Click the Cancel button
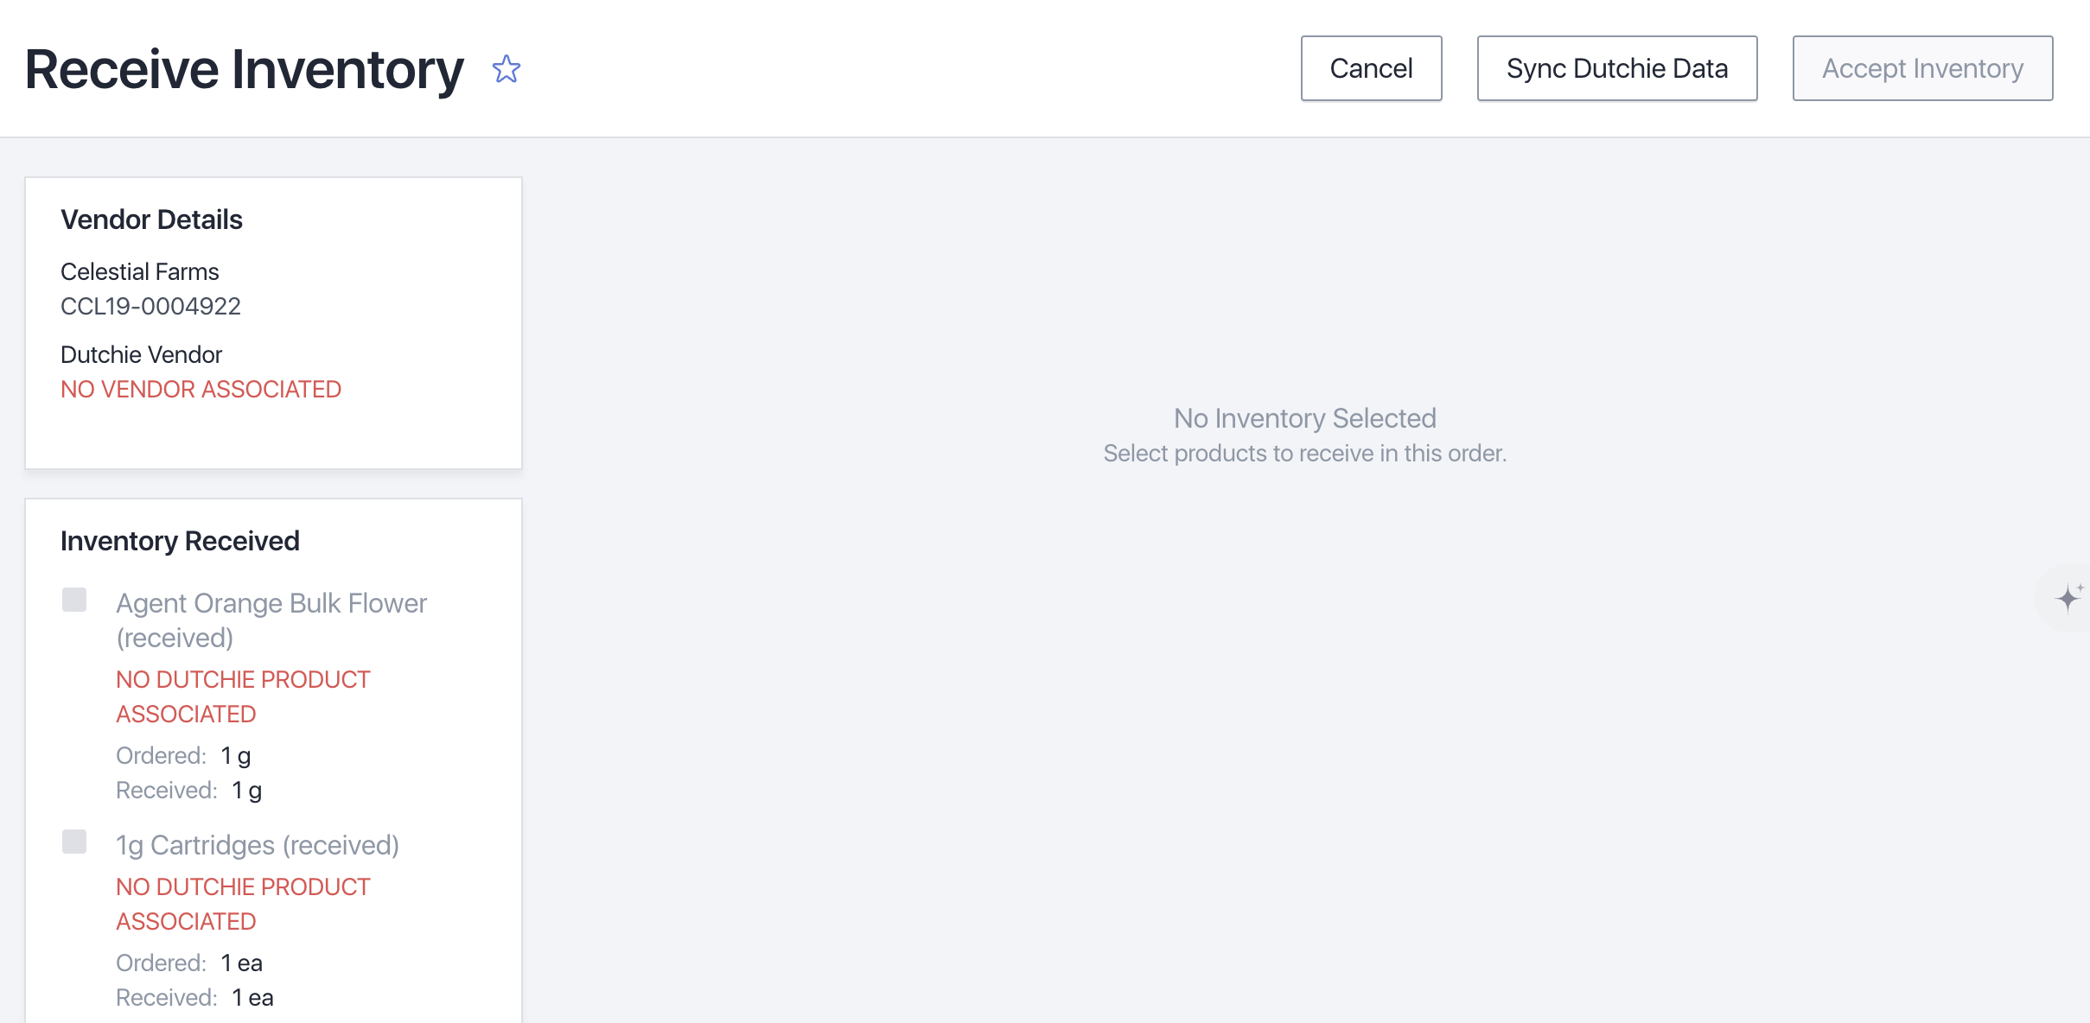The height and width of the screenshot is (1023, 2090). point(1371,68)
